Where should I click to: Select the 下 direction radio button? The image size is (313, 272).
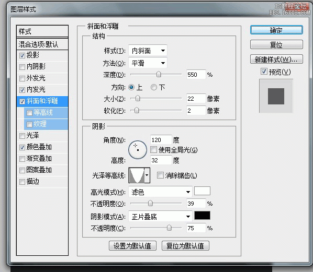pos(154,87)
